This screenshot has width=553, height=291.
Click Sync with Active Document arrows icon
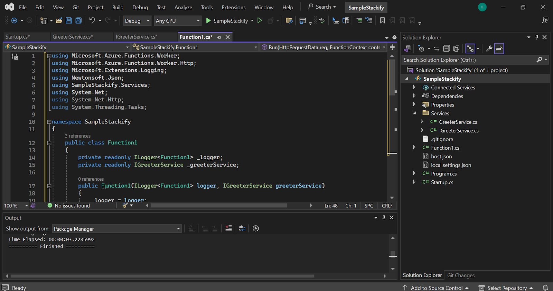tap(437, 49)
